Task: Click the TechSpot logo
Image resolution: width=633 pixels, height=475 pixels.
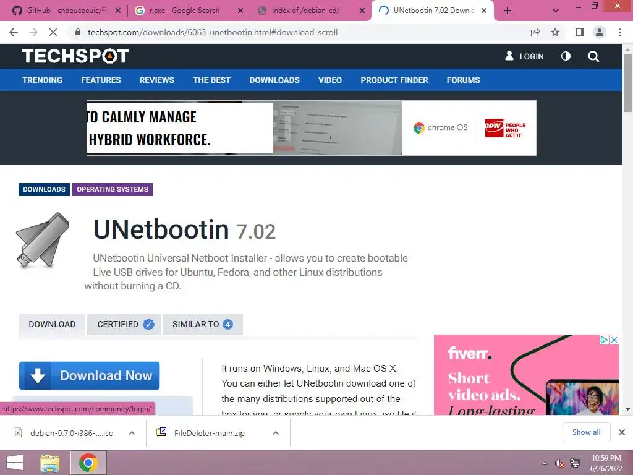Action: (75, 56)
